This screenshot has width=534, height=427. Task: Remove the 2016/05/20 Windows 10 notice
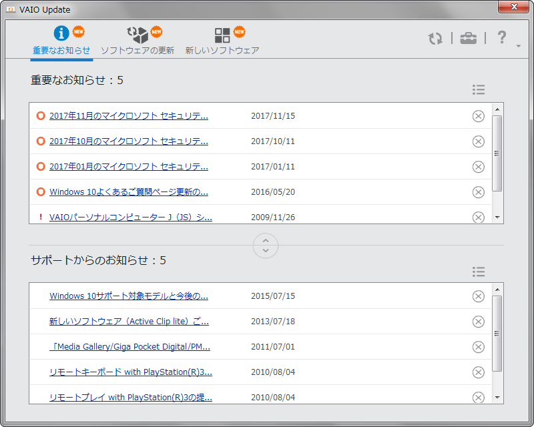tap(478, 192)
